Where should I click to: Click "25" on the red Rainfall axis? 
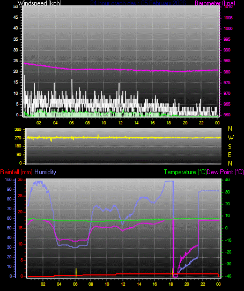click(x=20, y=196)
